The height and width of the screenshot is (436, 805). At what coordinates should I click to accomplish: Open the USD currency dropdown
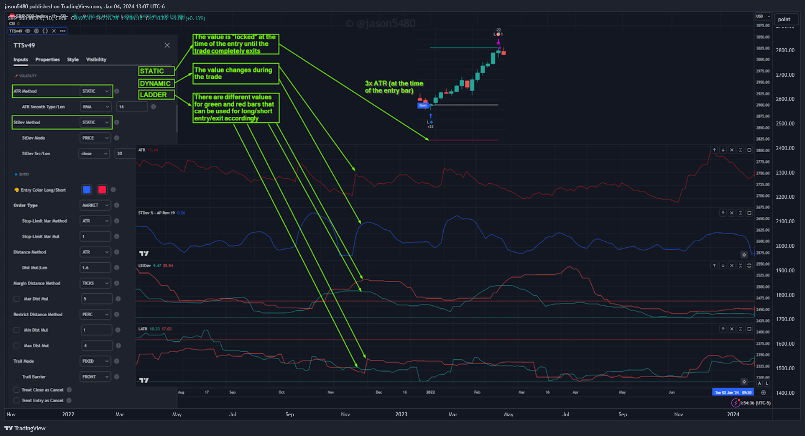(763, 16)
